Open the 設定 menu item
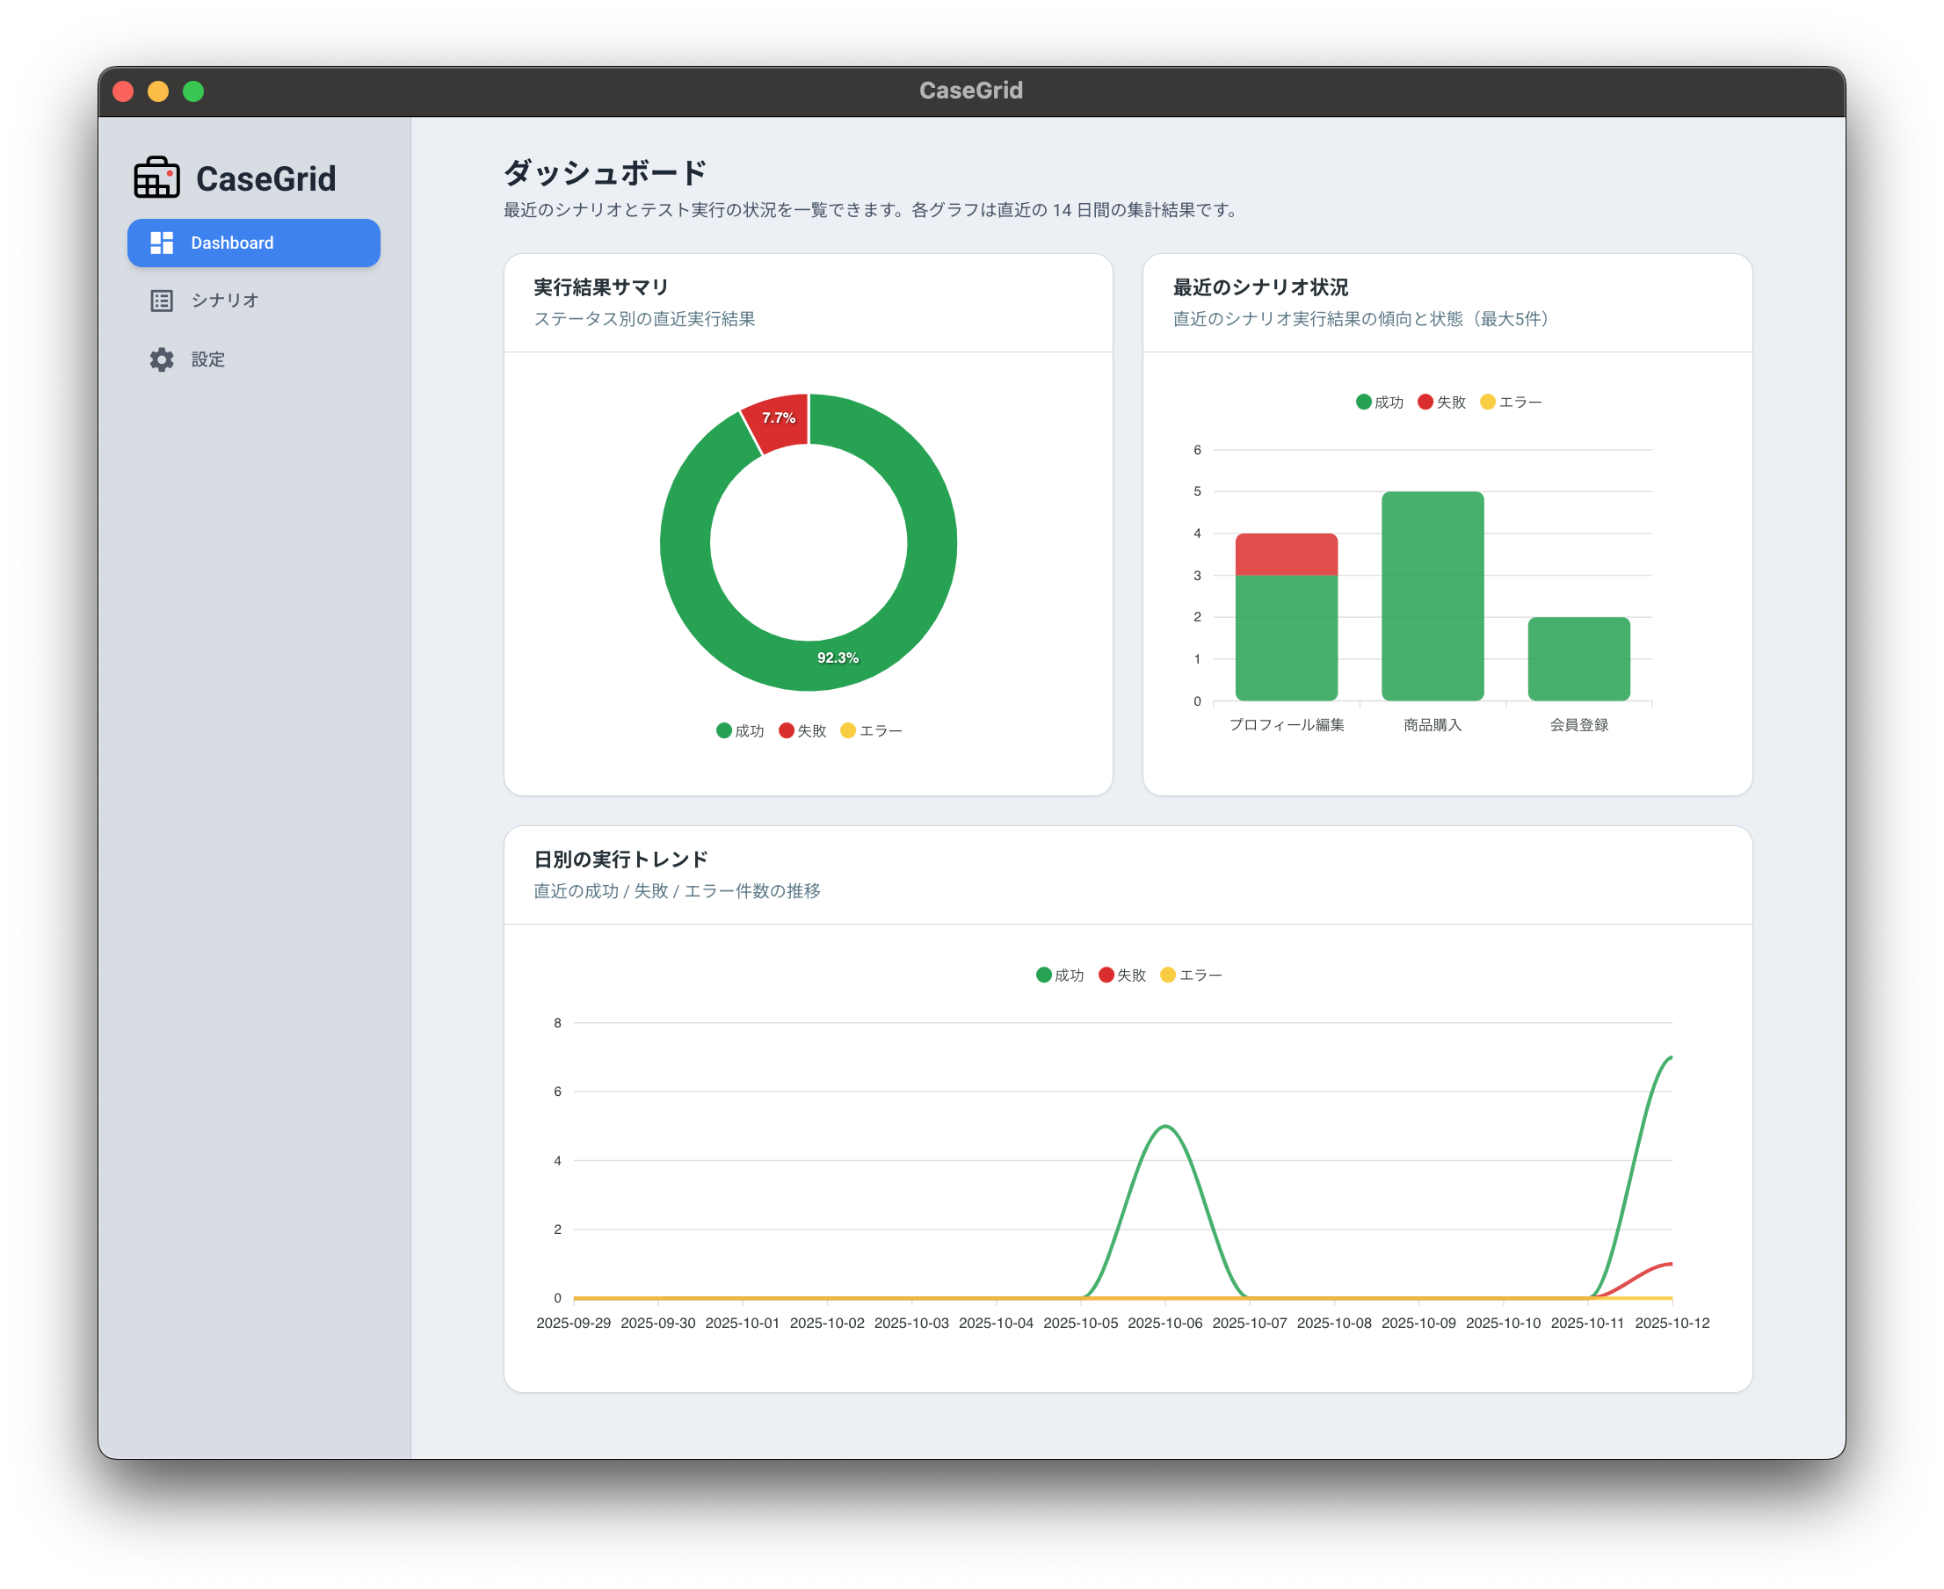Viewport: 1944px width, 1589px height. (207, 359)
